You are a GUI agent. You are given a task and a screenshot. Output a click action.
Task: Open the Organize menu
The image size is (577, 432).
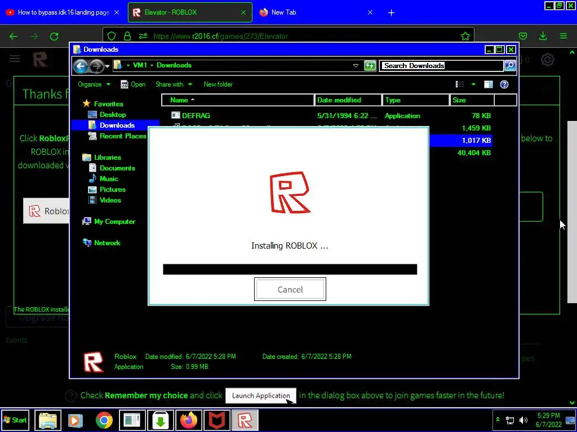94,84
